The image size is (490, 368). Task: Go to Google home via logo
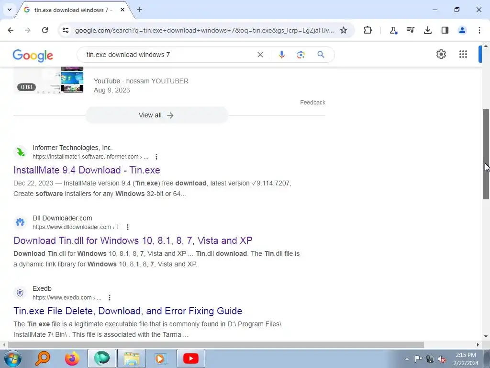[33, 56]
